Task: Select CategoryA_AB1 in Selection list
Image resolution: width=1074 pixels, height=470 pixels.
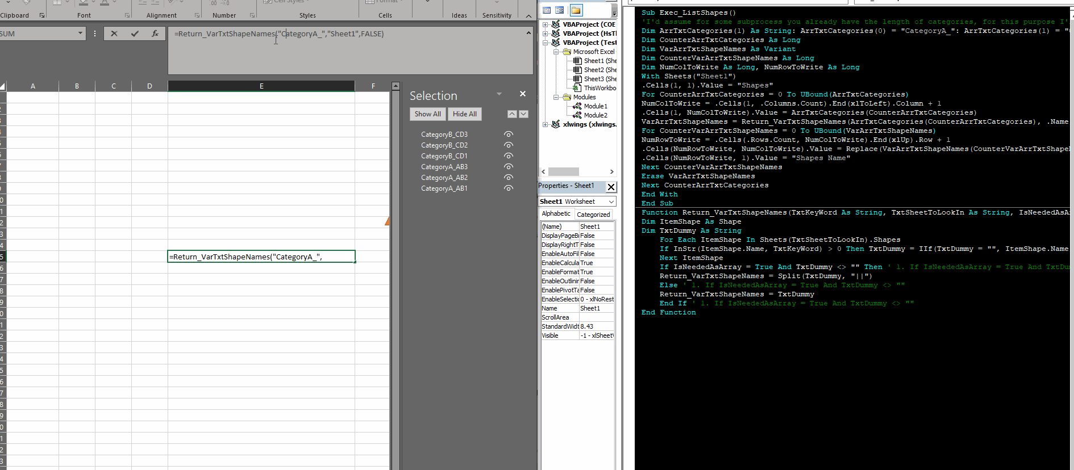Action: click(444, 188)
